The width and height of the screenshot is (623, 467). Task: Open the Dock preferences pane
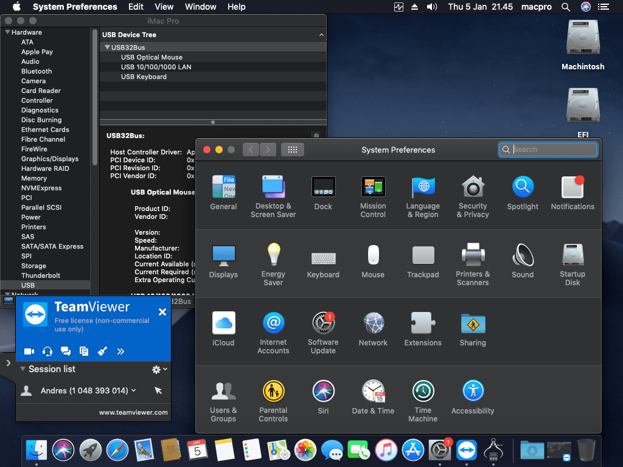[x=323, y=193]
